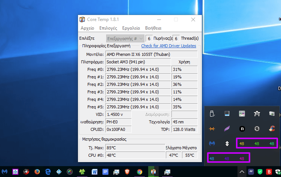Open the Βοήθεια menu
The image size is (281, 177).
[x=153, y=28]
